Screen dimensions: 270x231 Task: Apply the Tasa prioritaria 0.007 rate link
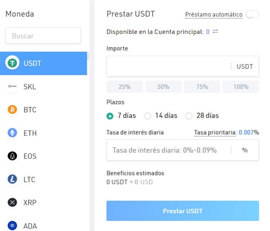click(x=246, y=132)
